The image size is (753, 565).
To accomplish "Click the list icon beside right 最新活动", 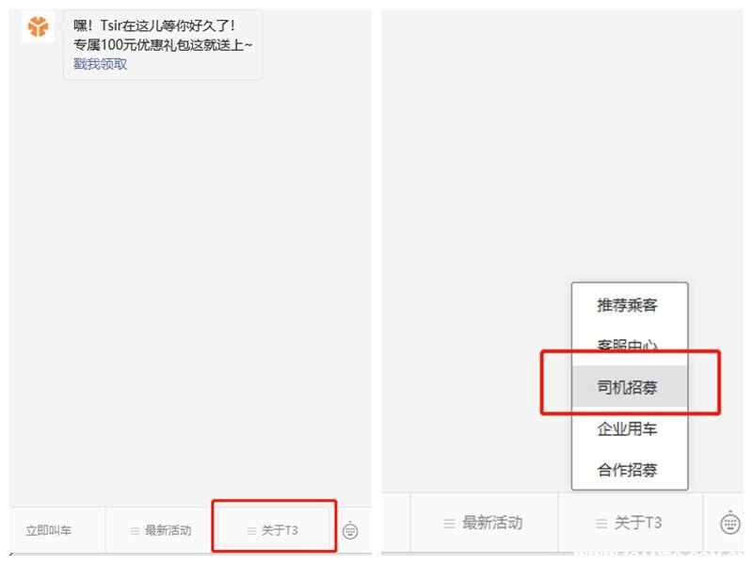I will click(x=449, y=524).
